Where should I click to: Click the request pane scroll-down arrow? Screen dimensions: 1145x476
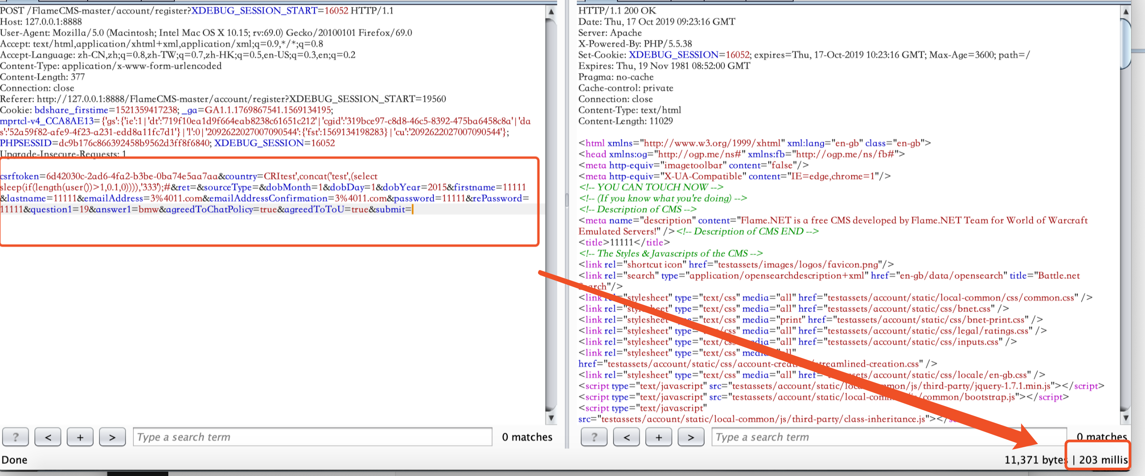(x=551, y=418)
